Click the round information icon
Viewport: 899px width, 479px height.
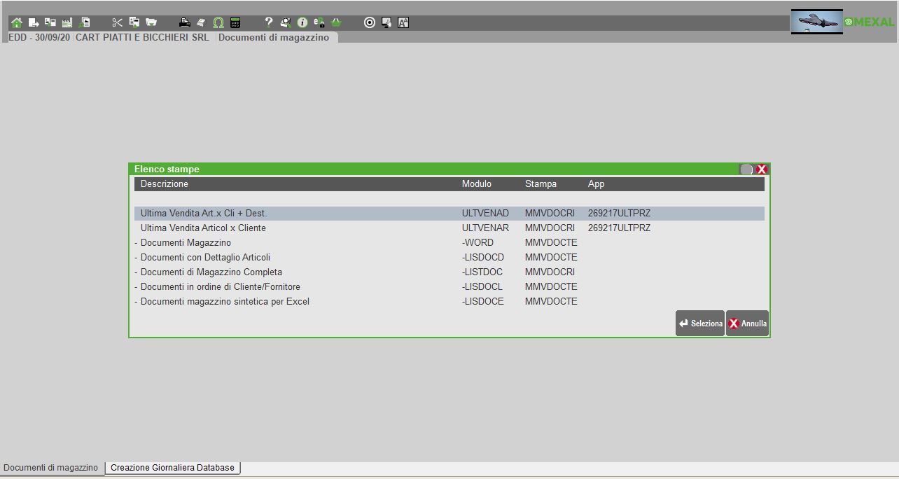click(302, 22)
